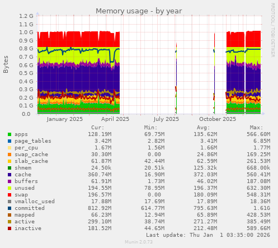Click the 'cache' legend label
278x248 pixels.
(x=23, y=175)
